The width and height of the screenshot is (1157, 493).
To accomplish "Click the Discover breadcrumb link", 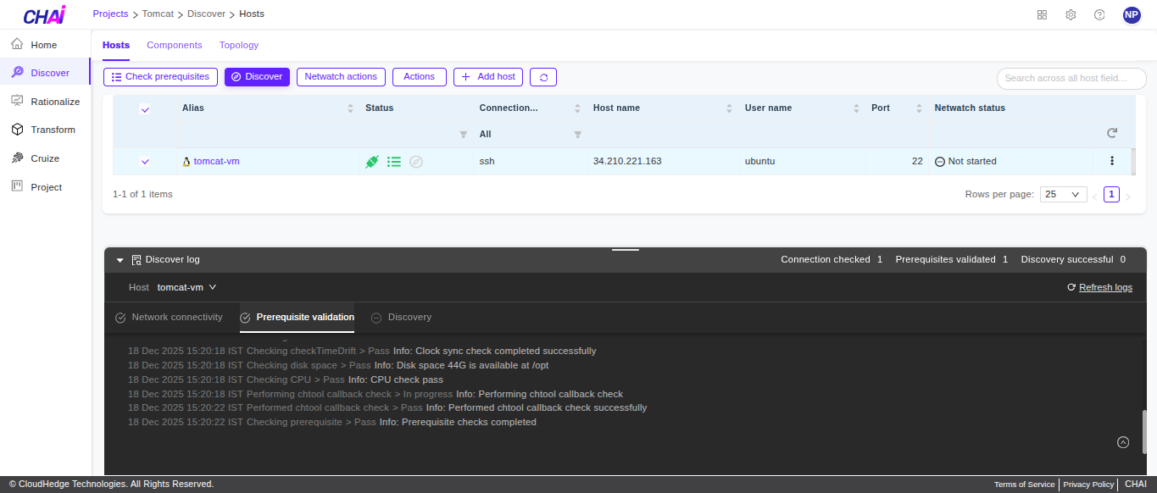I will pyautogui.click(x=206, y=14).
